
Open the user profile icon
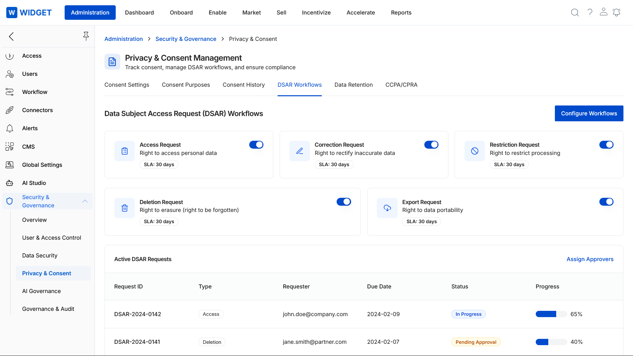(604, 12)
